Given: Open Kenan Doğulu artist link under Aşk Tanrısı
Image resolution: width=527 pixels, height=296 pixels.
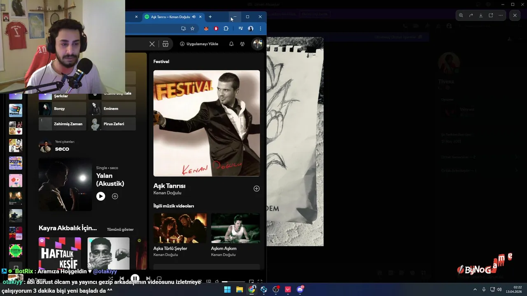Looking at the screenshot, I should point(167,193).
